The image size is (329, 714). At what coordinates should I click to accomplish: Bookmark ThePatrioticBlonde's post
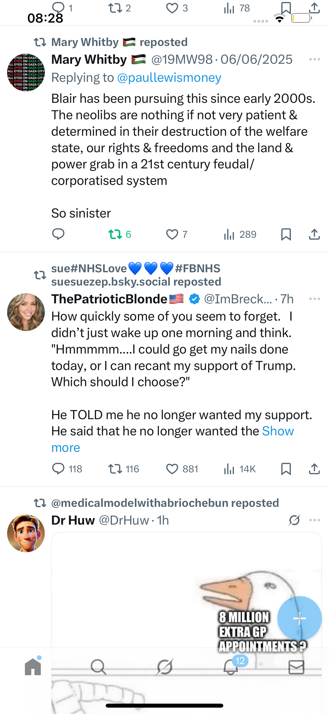click(x=286, y=469)
